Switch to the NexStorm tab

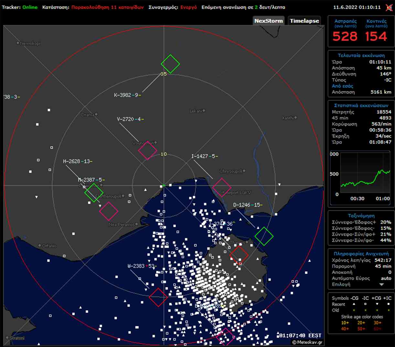point(269,21)
